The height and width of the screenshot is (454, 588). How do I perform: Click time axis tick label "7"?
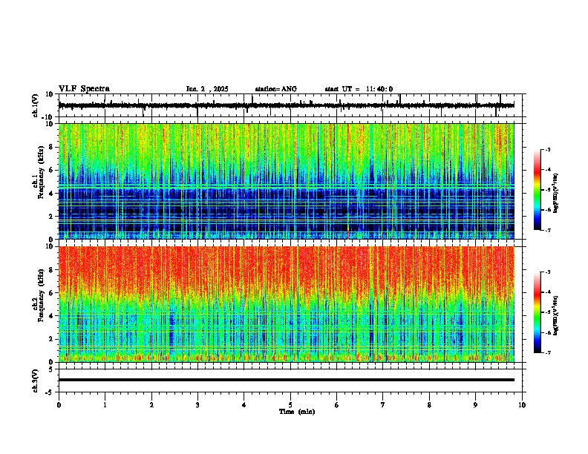[383, 405]
